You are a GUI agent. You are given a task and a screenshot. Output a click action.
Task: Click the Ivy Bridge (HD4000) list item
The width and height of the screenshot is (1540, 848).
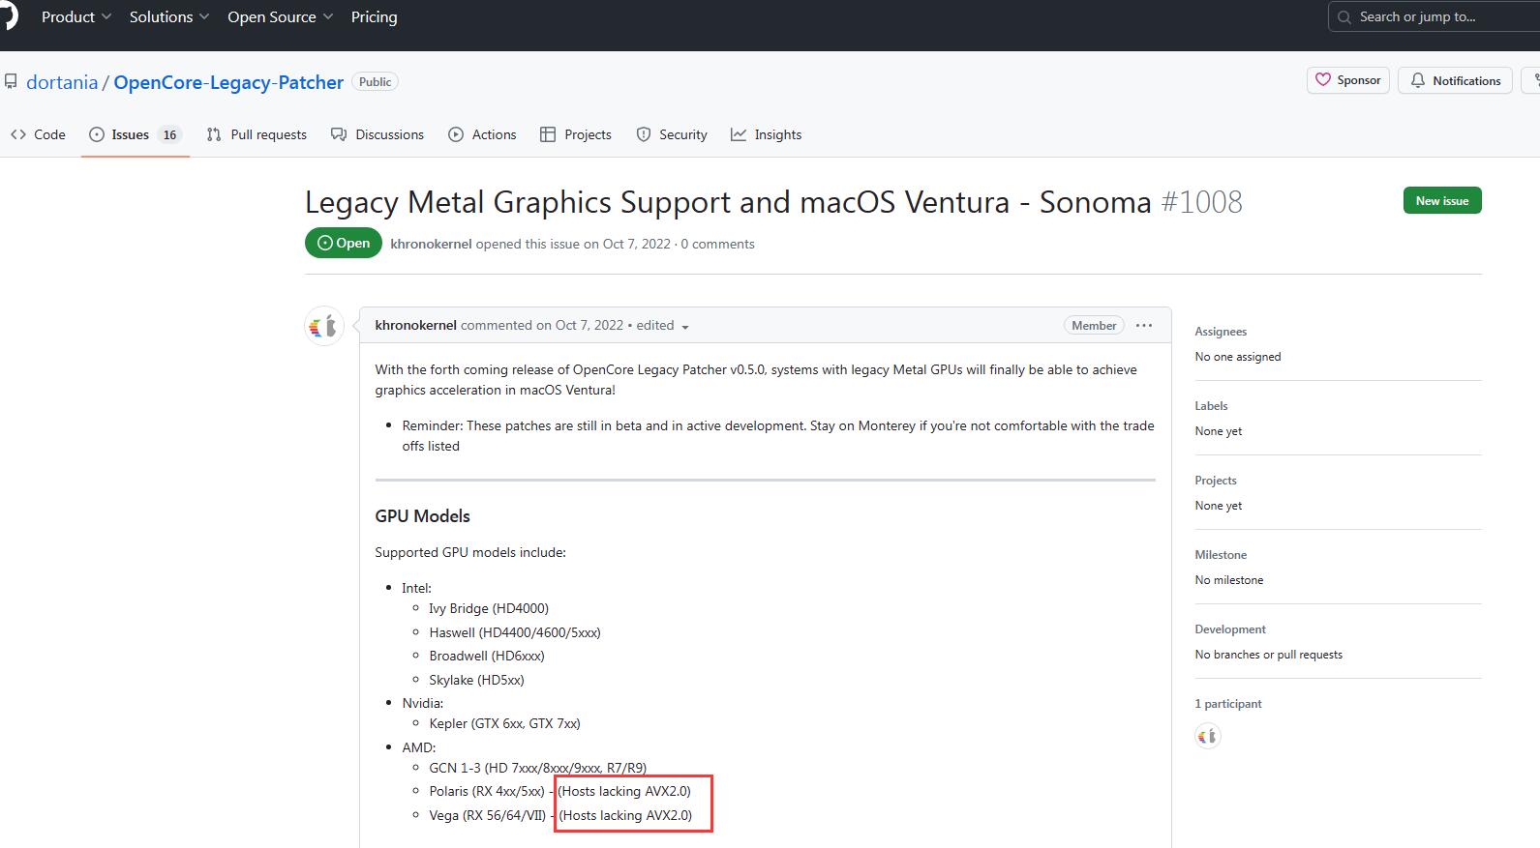pyautogui.click(x=489, y=608)
